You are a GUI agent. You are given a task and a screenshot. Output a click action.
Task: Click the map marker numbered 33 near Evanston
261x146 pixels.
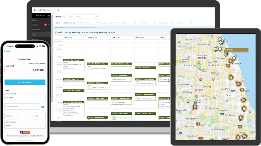pyautogui.click(x=228, y=66)
